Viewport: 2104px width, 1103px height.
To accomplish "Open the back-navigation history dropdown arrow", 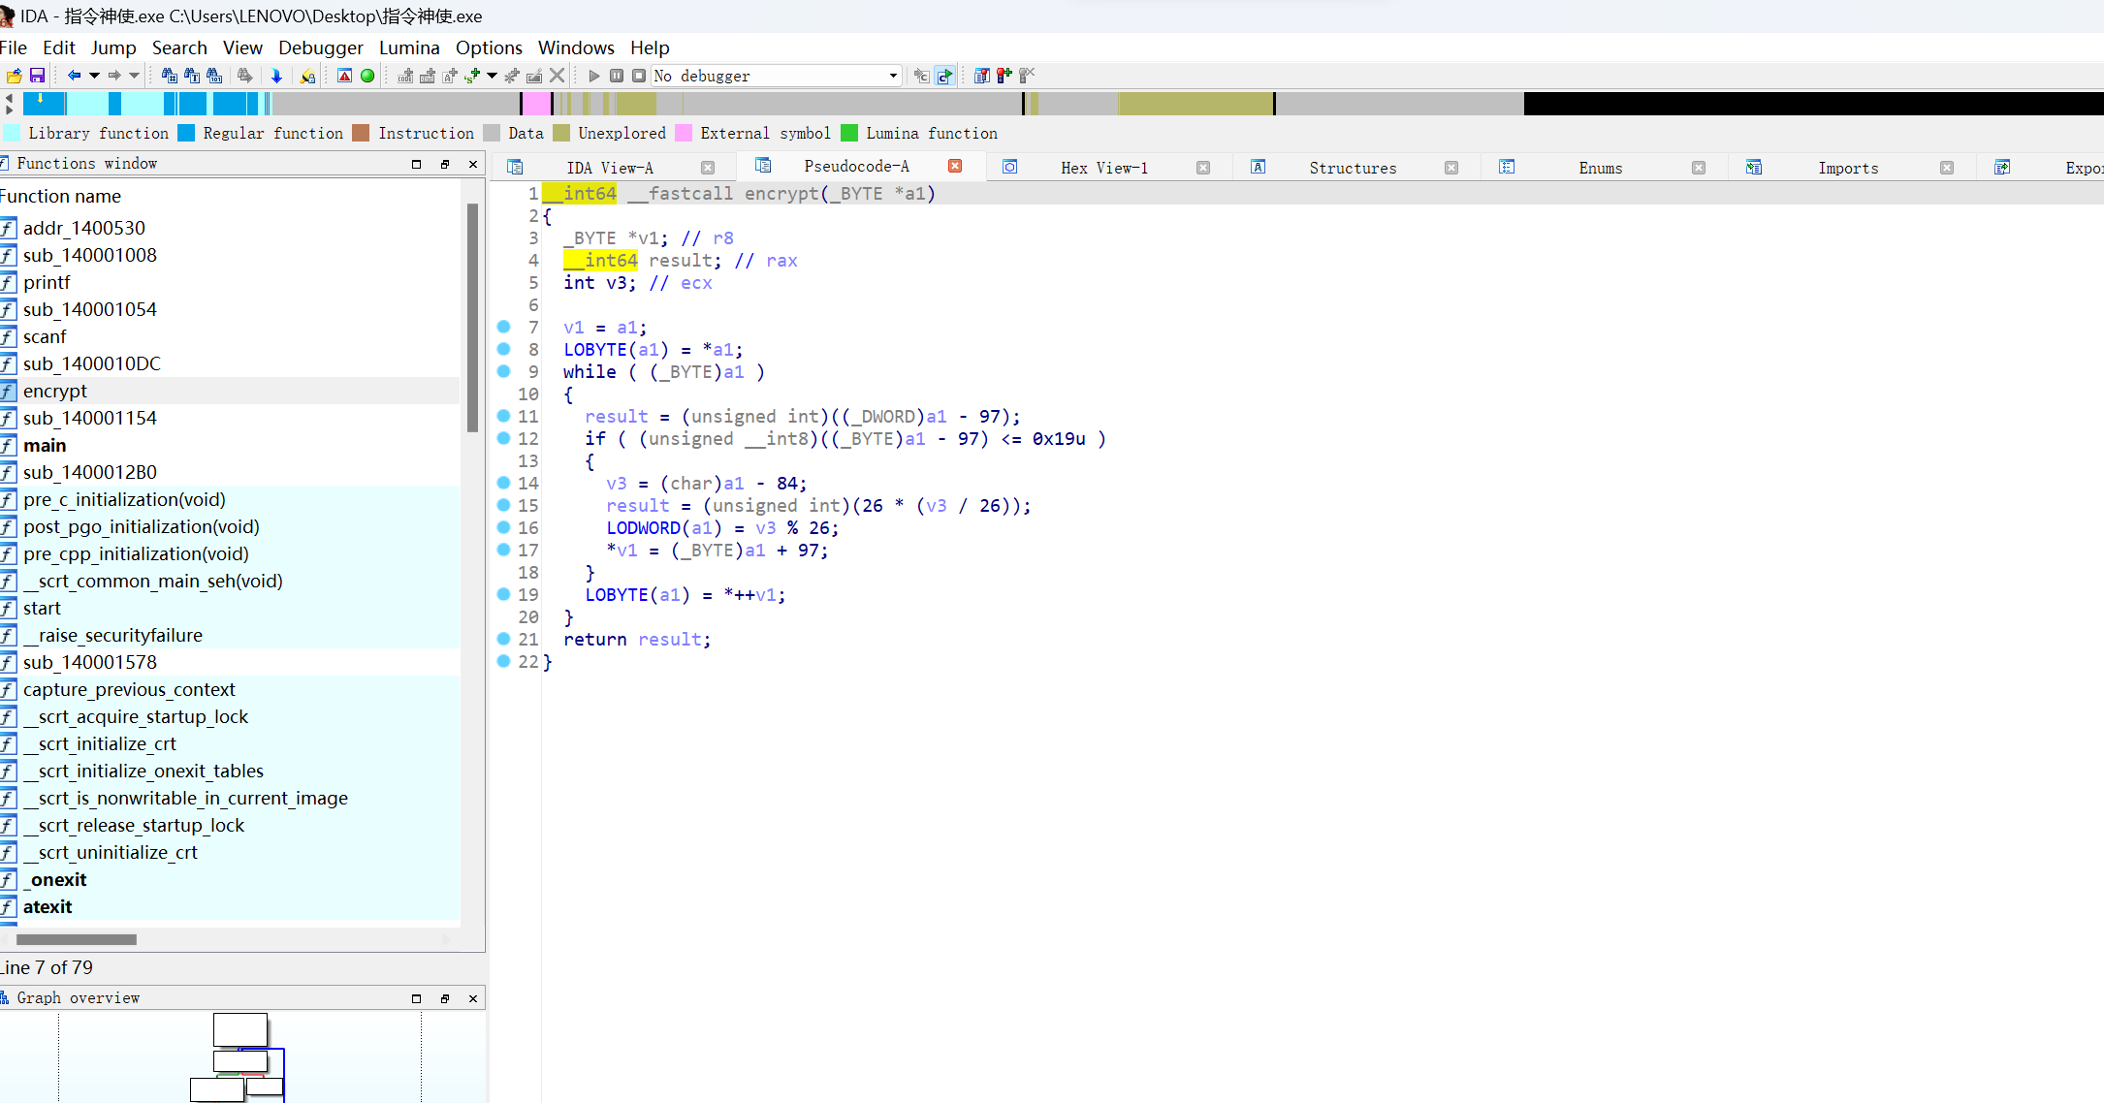I will [94, 76].
